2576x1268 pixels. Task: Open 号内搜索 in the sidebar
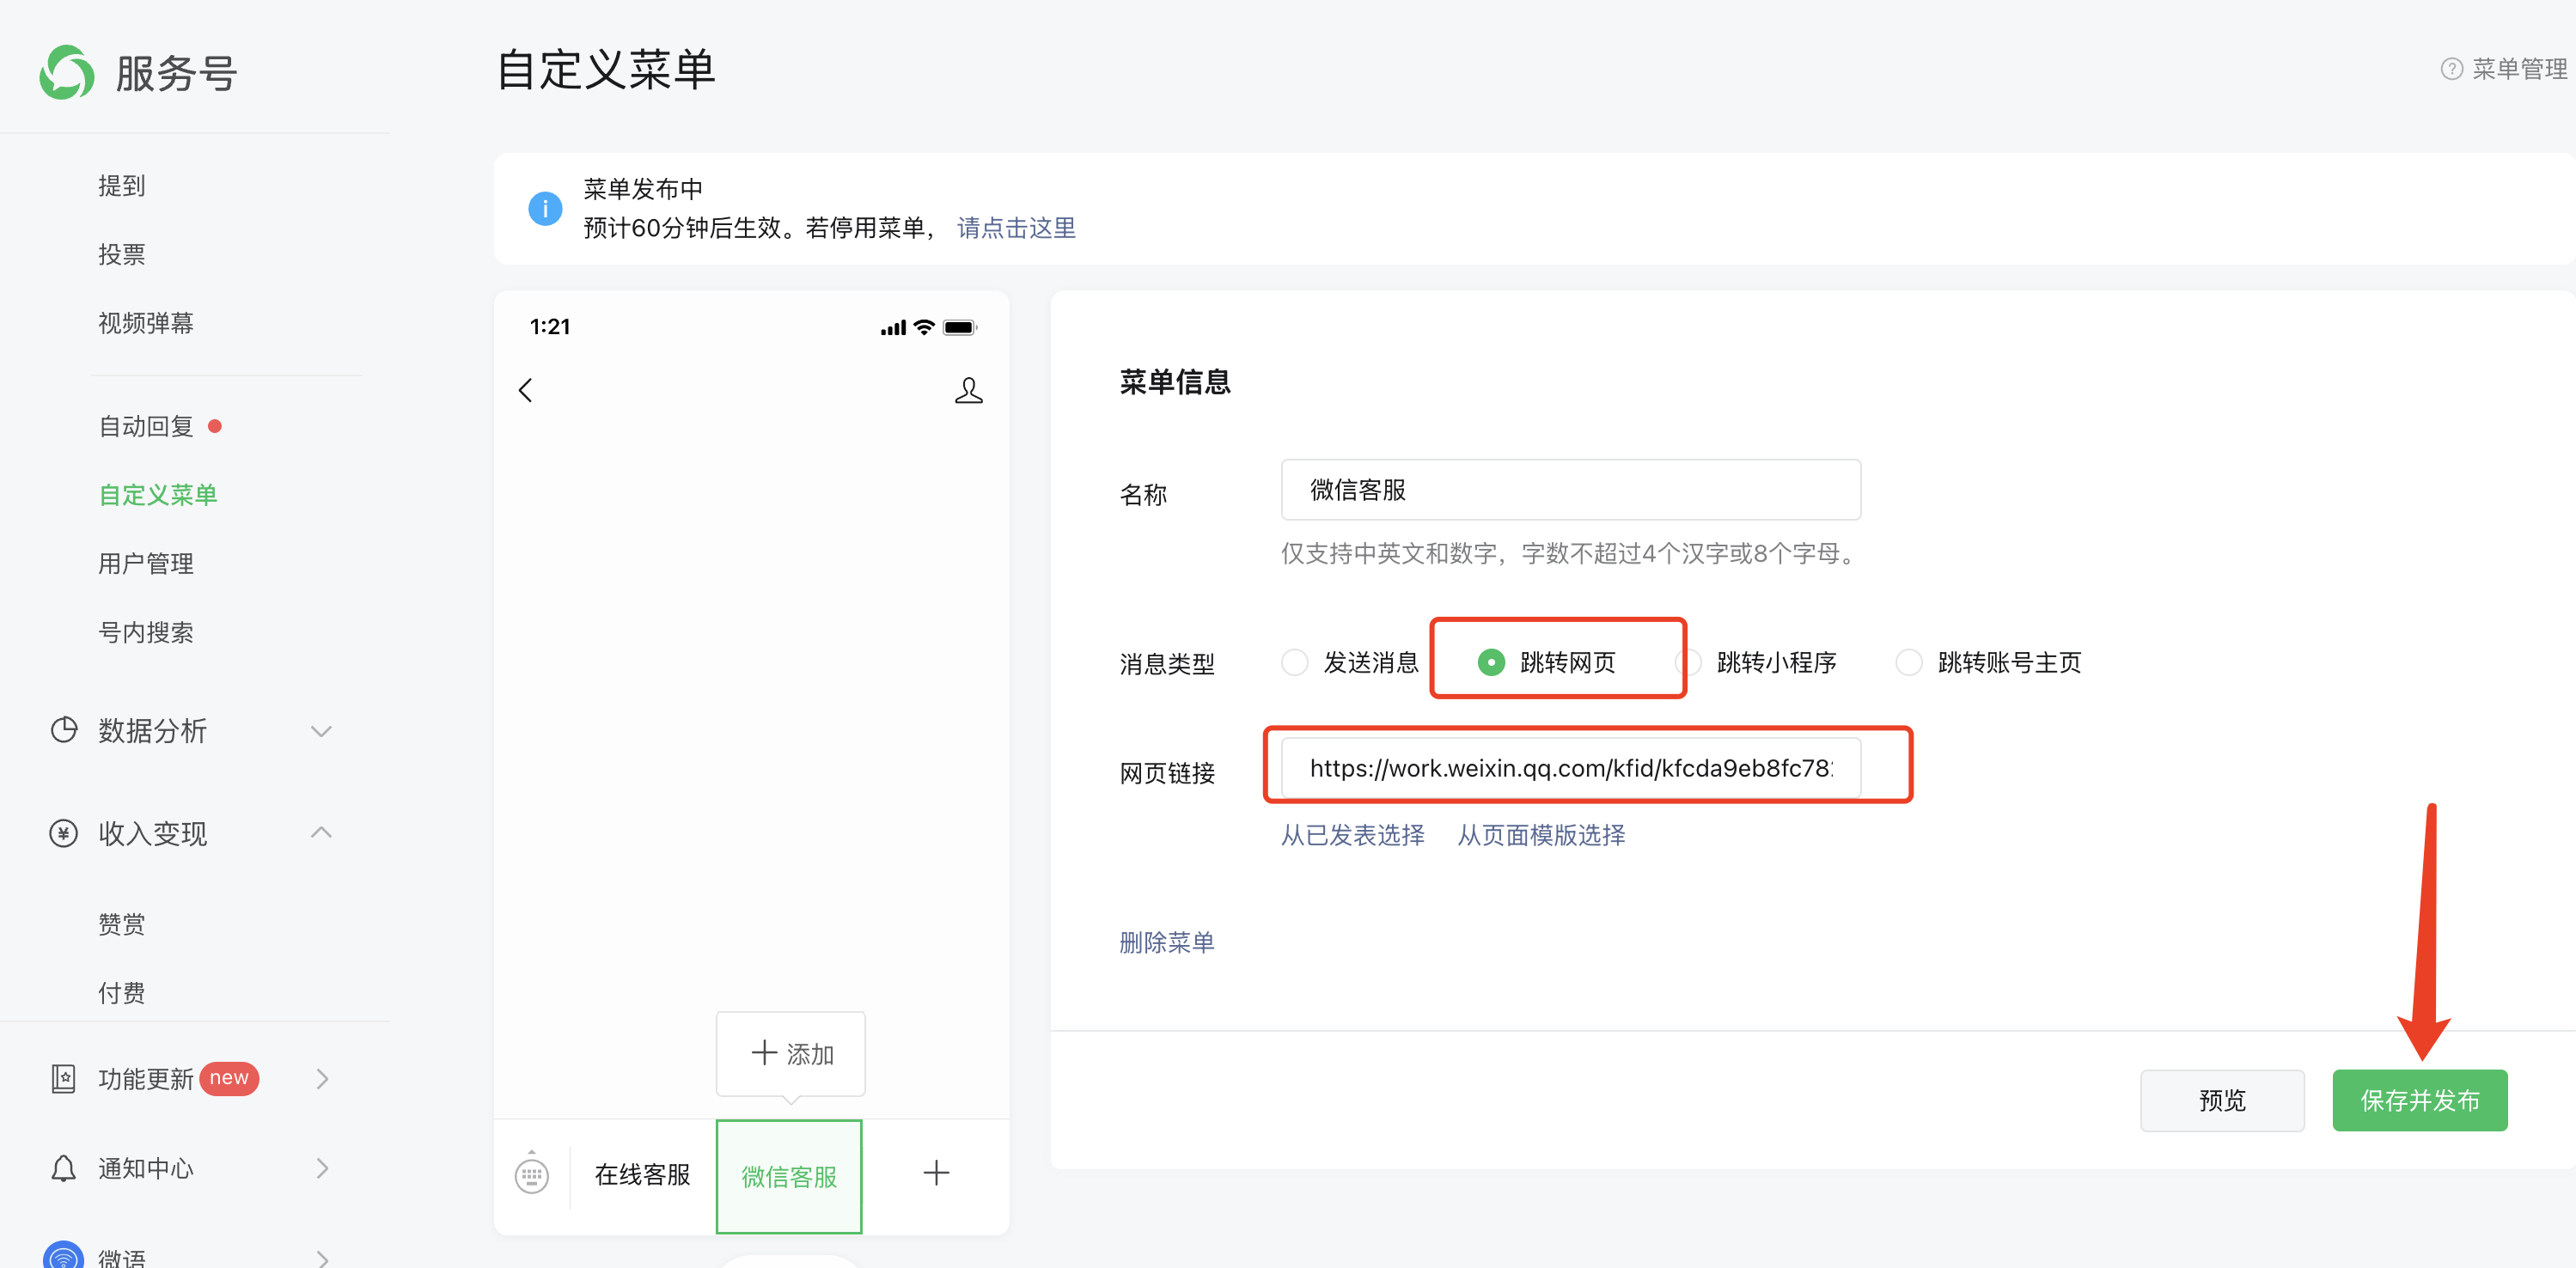pyautogui.click(x=146, y=633)
